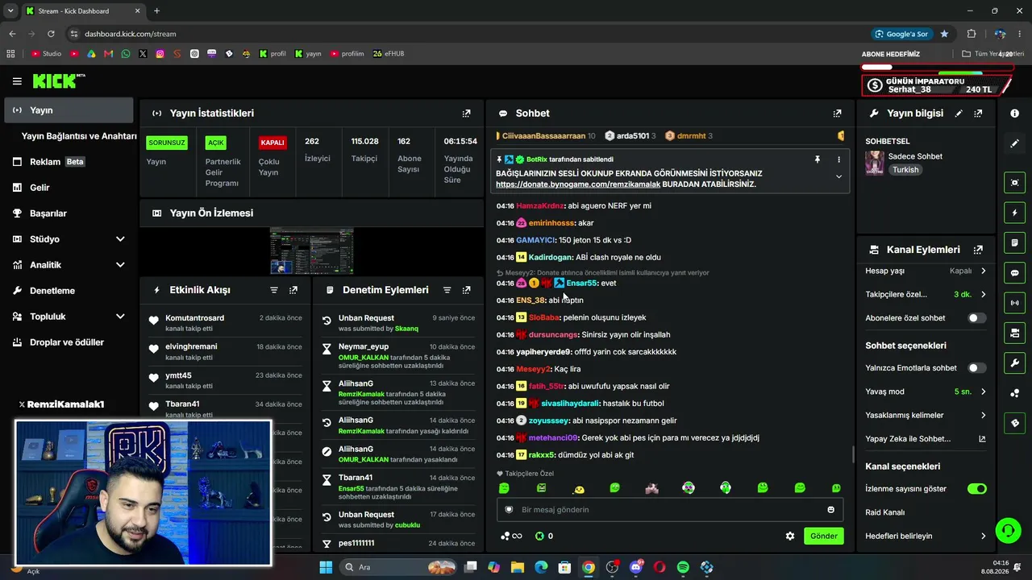Open the Gmail bookmark
The width and height of the screenshot is (1032, 580).
pyautogui.click(x=108, y=54)
